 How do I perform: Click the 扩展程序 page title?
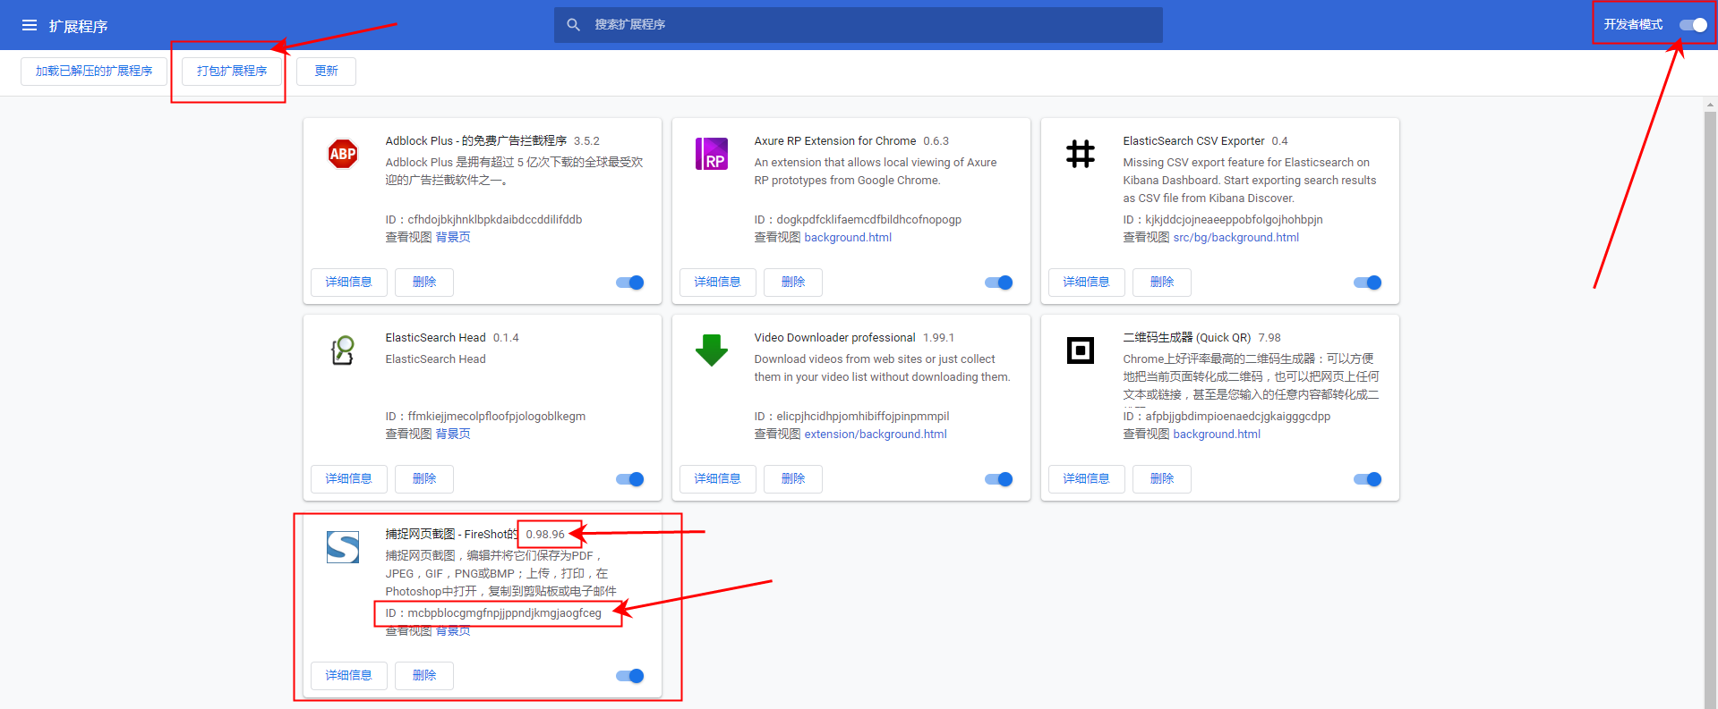point(78,26)
